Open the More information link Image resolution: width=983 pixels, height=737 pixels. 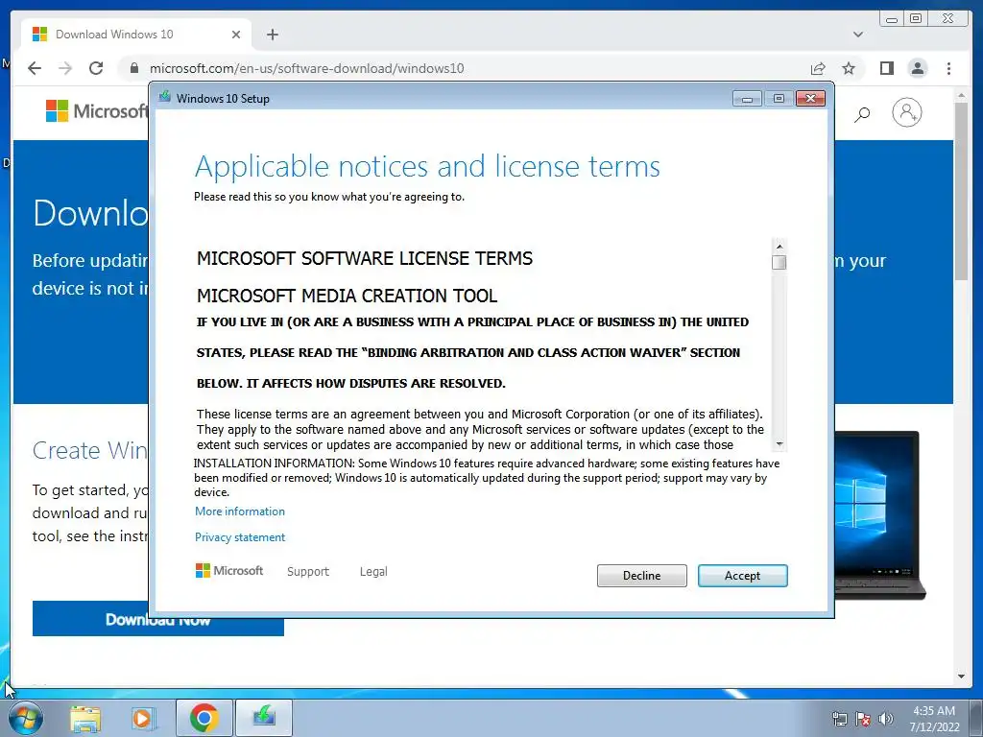tap(239, 511)
